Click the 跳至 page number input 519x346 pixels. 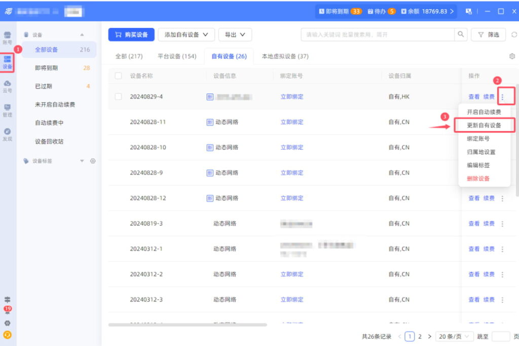501,336
